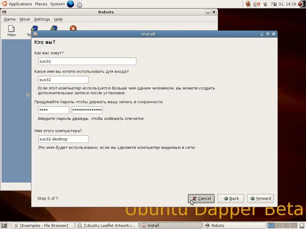Screen dimensions: 306x229
Task: Click the red X wait icon in Robots toolbar
Action: [73, 28]
